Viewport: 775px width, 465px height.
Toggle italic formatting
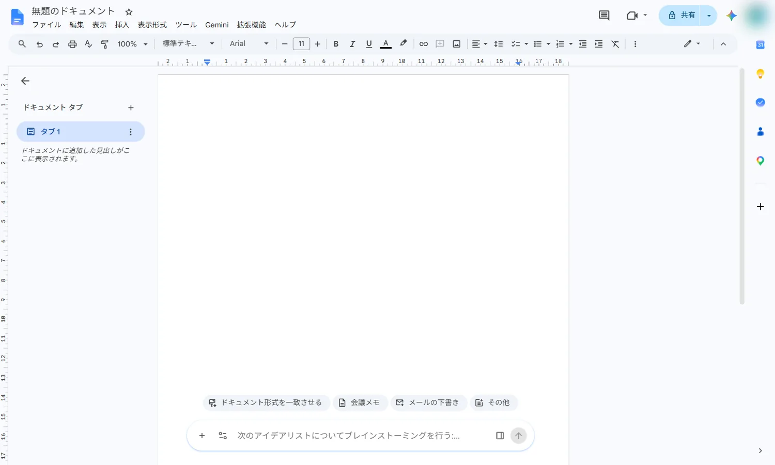(352, 44)
